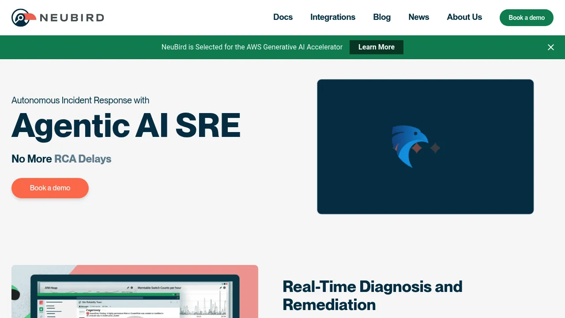This screenshot has height=318, width=565.
Task: Click the NeuBird logo in the header
Action: pyautogui.click(x=58, y=18)
